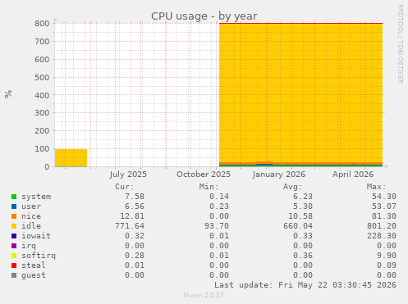Click the idle maximum value 801.20
Image resolution: width=408 pixels, height=304 pixels.
382,226
